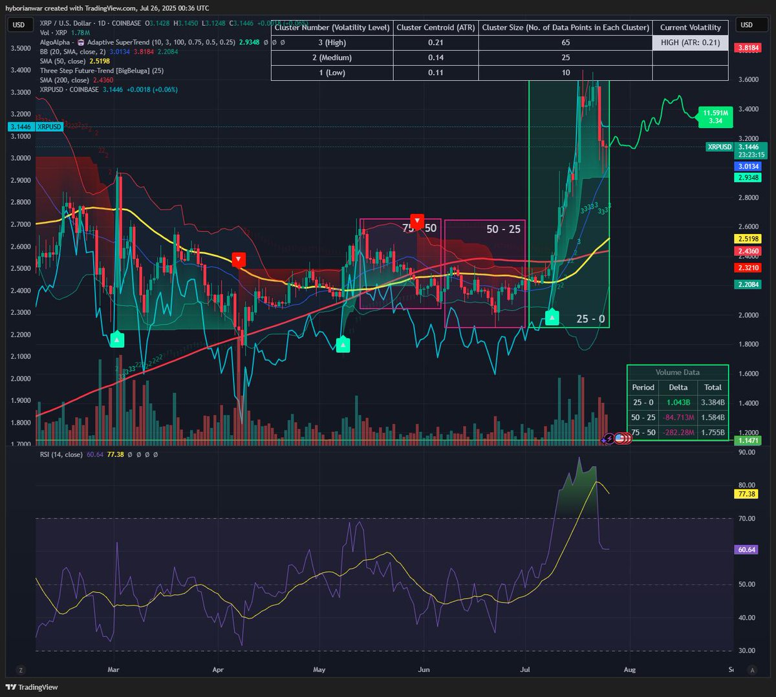Select the SMA (50, close) legend
Viewport: 776px width, 697px height.
pos(74,61)
